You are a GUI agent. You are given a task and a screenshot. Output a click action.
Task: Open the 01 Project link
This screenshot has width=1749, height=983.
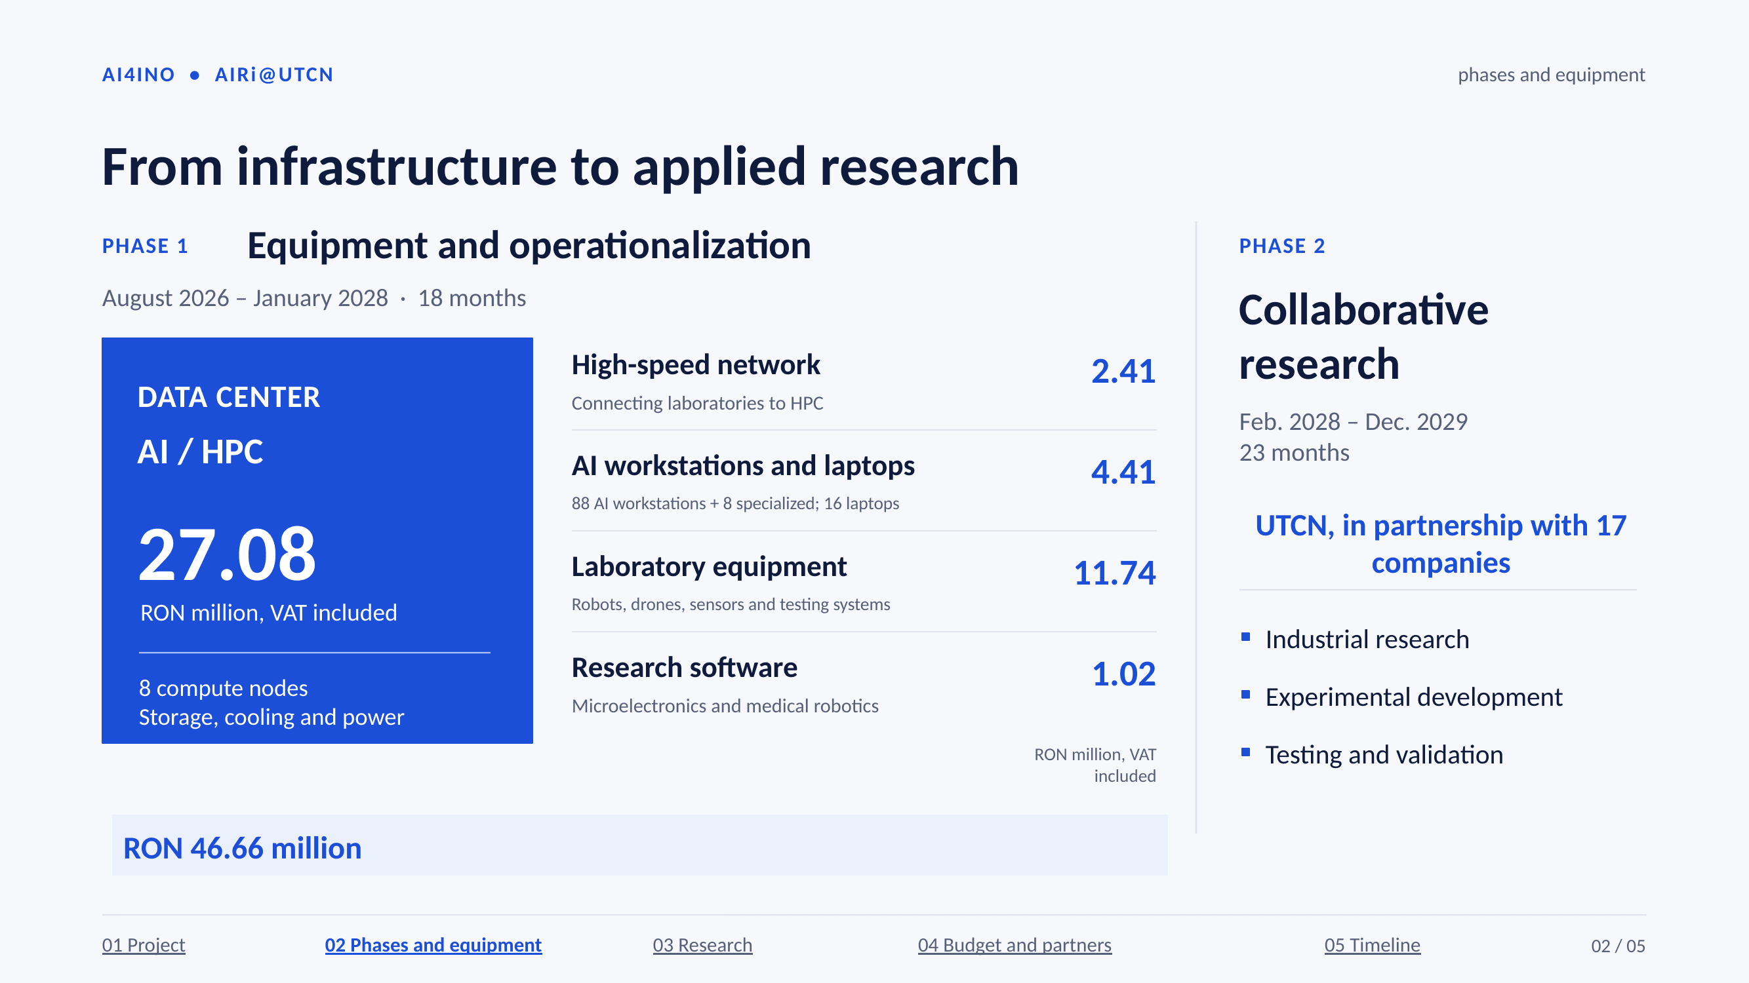(143, 944)
